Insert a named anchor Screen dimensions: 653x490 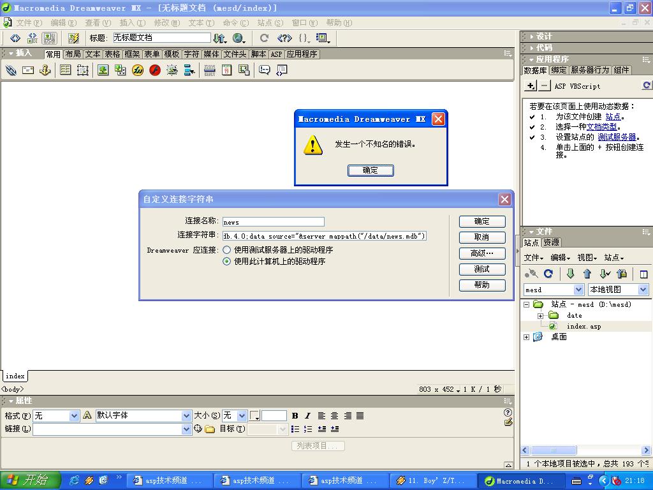45,70
